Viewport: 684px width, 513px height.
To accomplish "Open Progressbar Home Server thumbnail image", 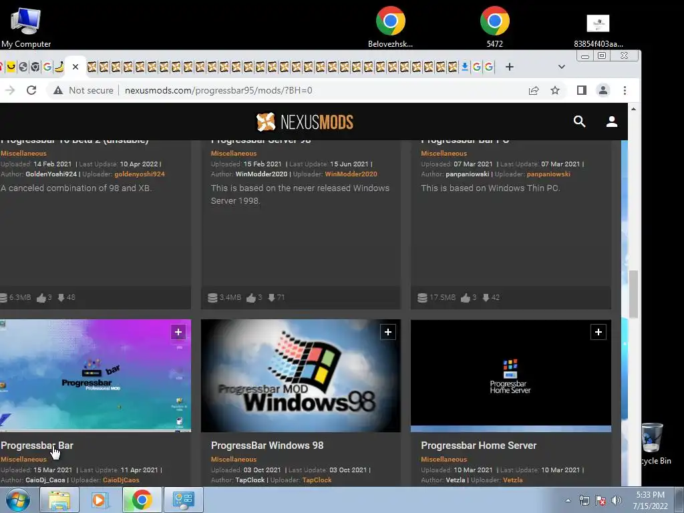I will pyautogui.click(x=511, y=375).
